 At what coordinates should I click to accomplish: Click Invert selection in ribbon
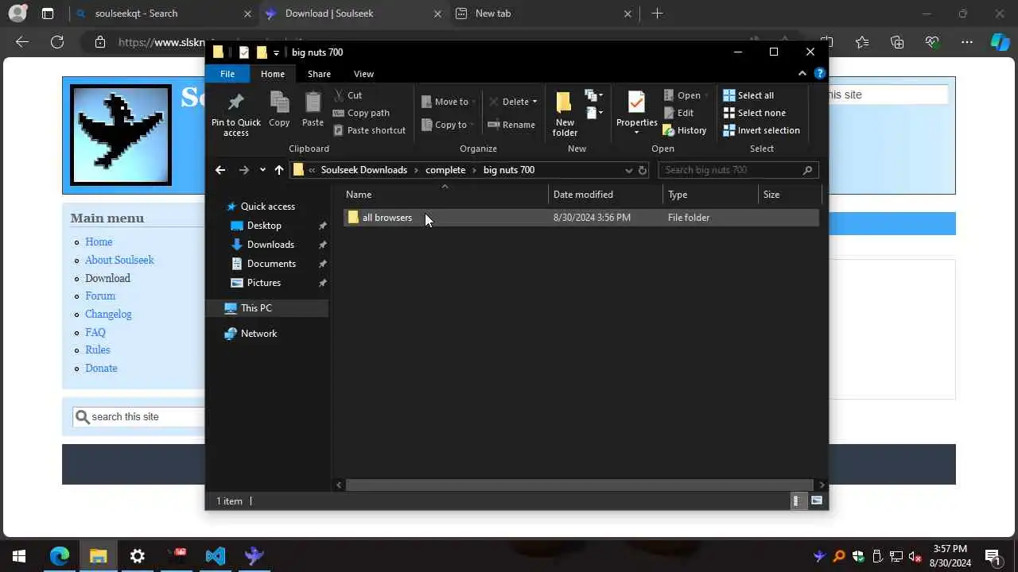[x=761, y=130]
